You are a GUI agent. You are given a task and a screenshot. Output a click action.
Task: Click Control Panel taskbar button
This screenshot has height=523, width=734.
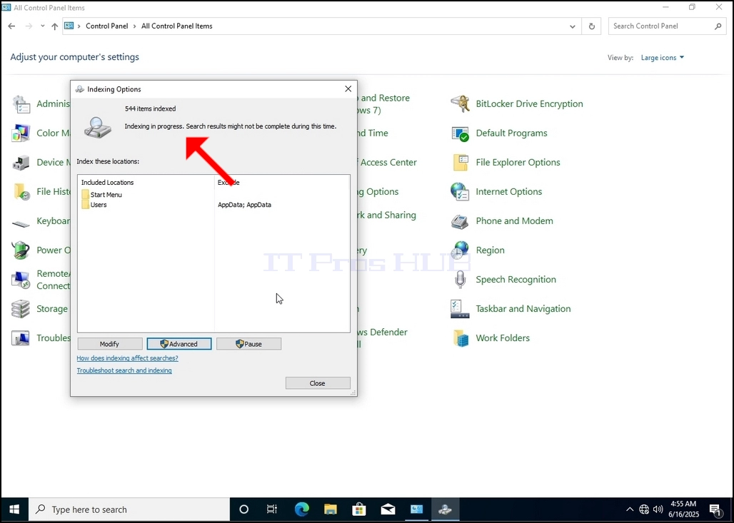tap(416, 509)
